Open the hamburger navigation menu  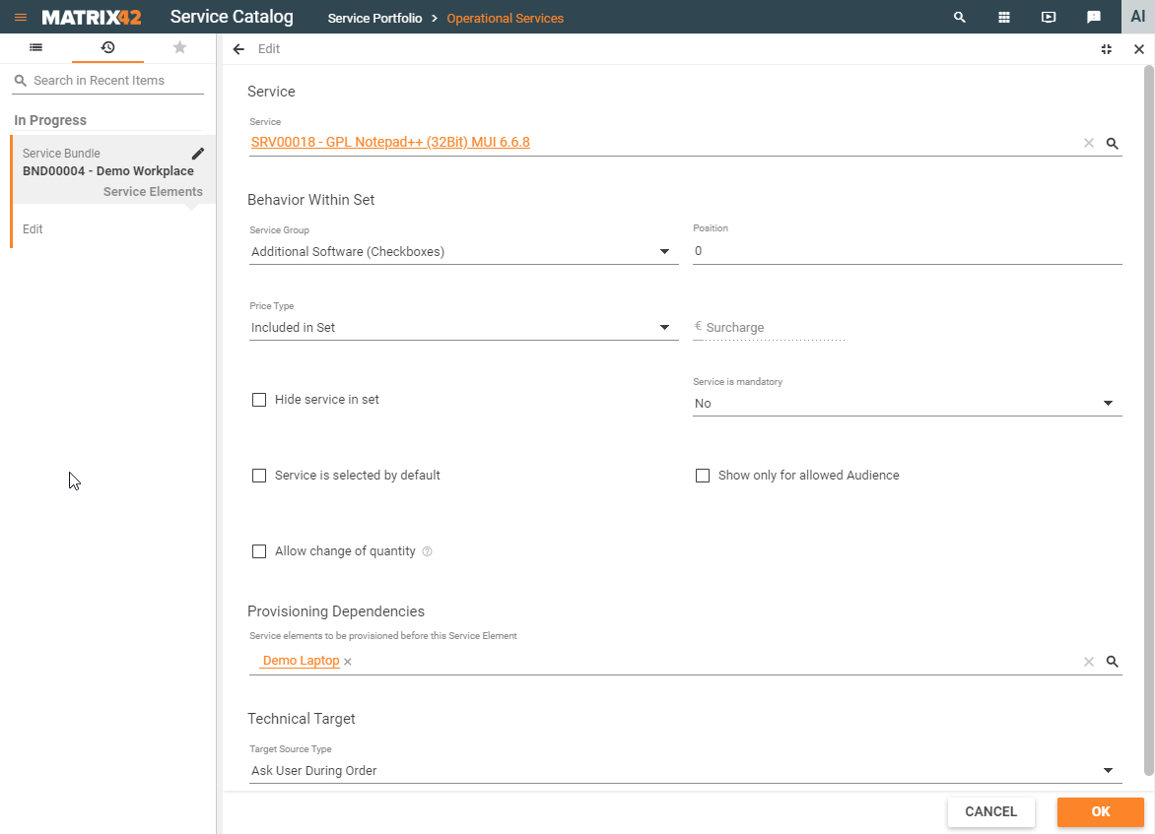[x=21, y=18]
